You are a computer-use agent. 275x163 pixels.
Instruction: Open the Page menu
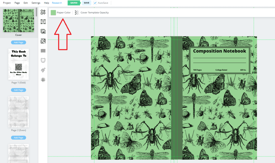[x=17, y=3]
